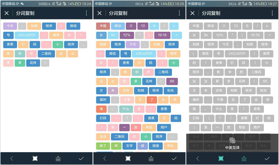Tap the green 除了 chip on middle screen
Image resolution: width=279 pixels, height=165 pixels.
pyautogui.click(x=103, y=146)
